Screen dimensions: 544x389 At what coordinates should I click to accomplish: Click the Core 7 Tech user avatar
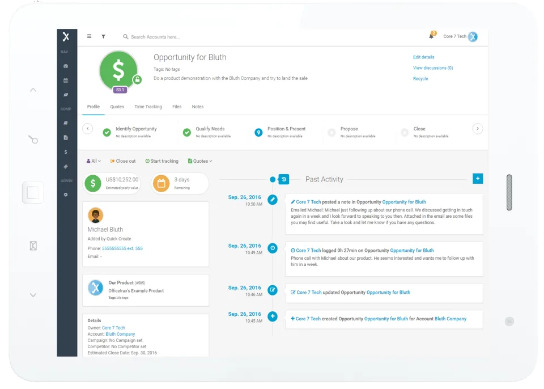473,36
